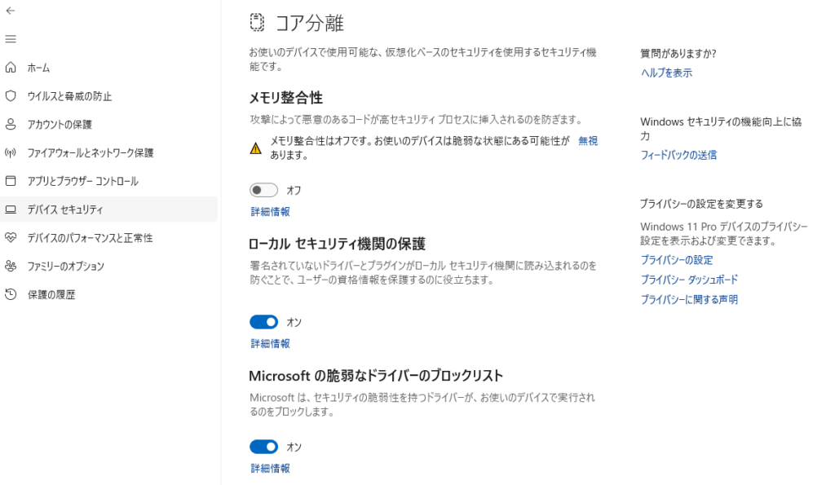Open 詳細情報 under memory integrity
The height and width of the screenshot is (485, 835).
(x=270, y=212)
